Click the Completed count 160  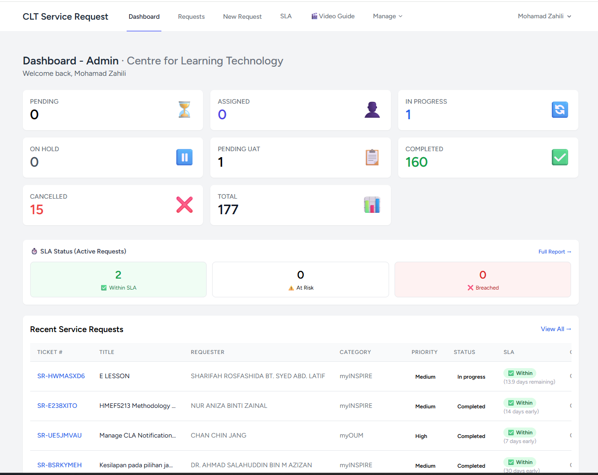tap(416, 162)
